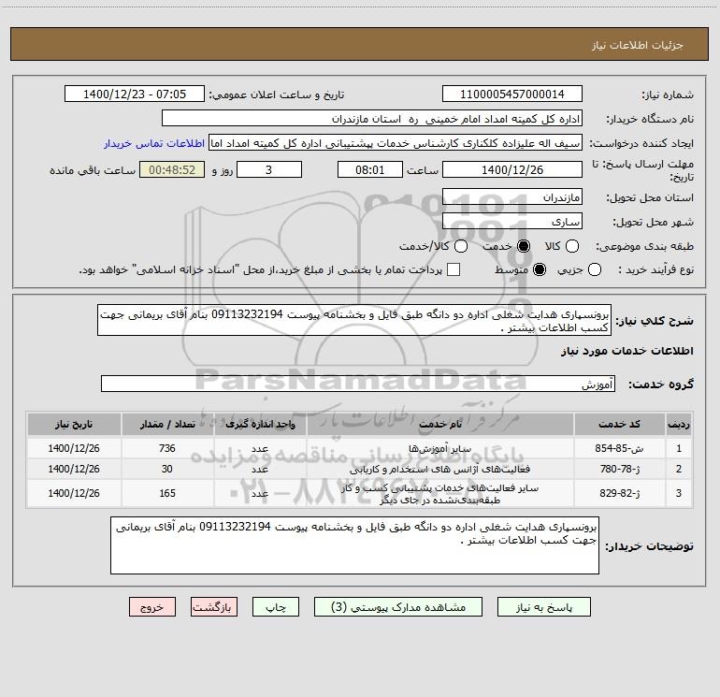
Task: Click employment agency activities service name
Action: tap(439, 469)
